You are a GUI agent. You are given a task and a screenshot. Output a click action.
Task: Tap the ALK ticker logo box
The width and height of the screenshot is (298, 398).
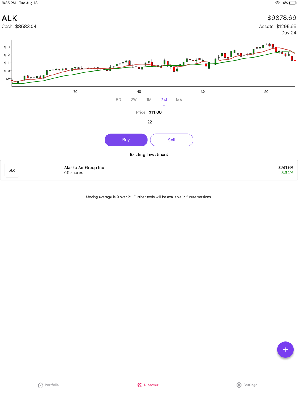click(12, 170)
